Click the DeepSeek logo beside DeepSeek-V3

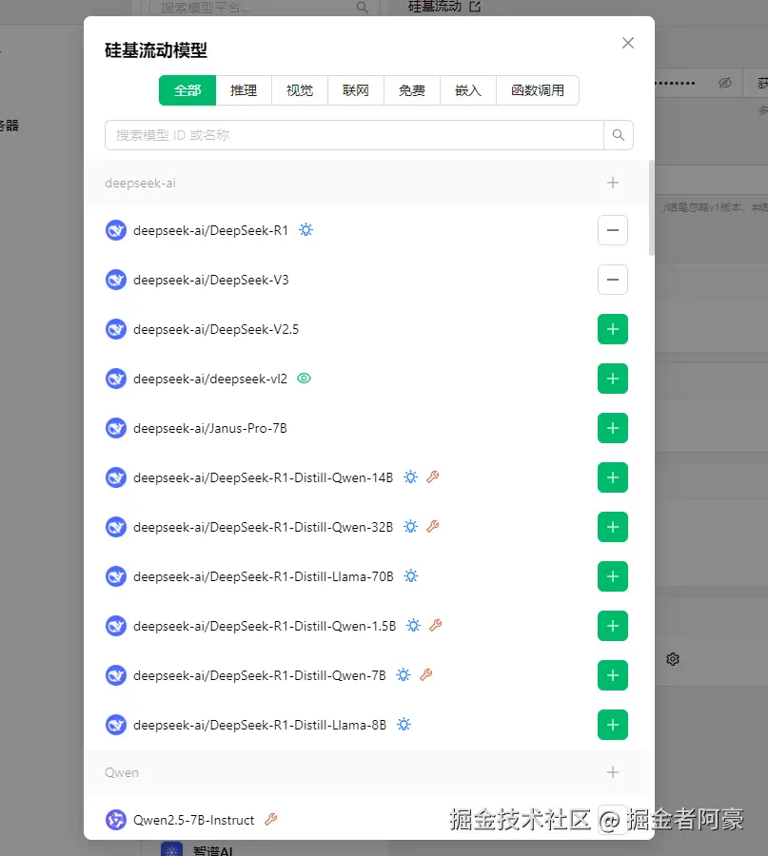[116, 280]
